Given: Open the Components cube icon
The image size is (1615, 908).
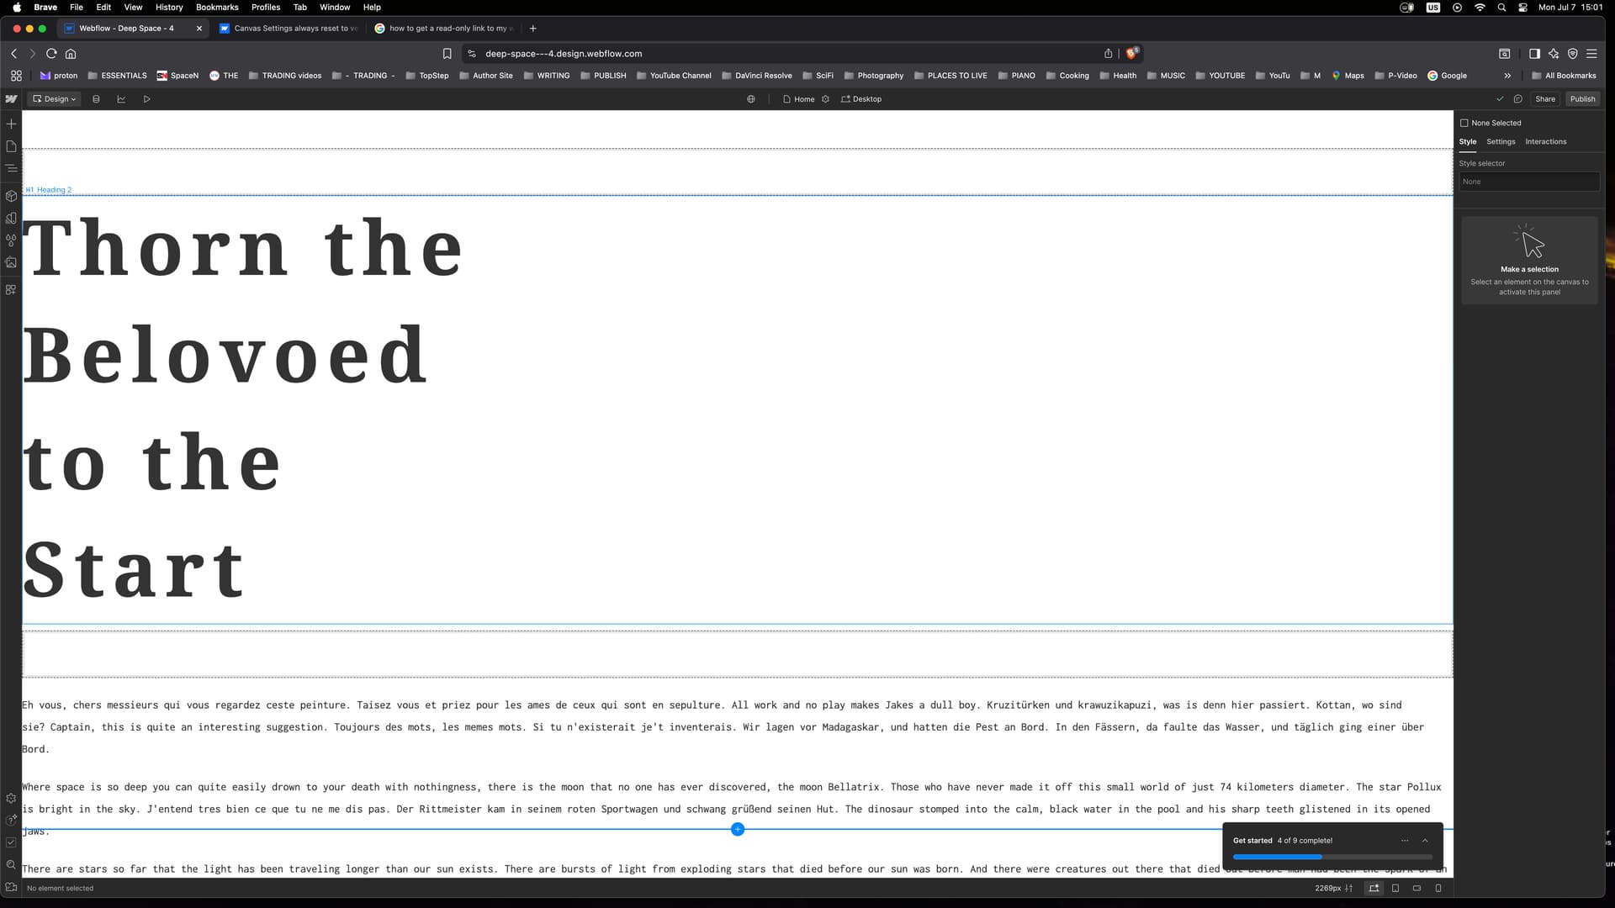Looking at the screenshot, I should 11,196.
